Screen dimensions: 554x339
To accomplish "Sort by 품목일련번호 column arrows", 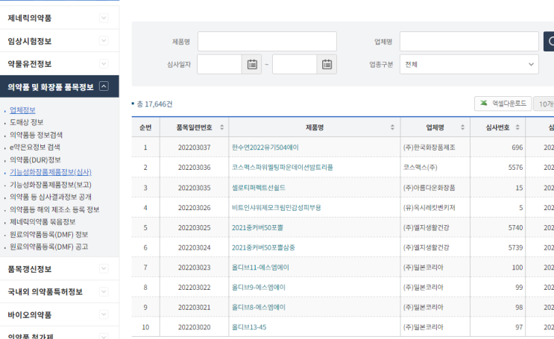I will click(222, 127).
